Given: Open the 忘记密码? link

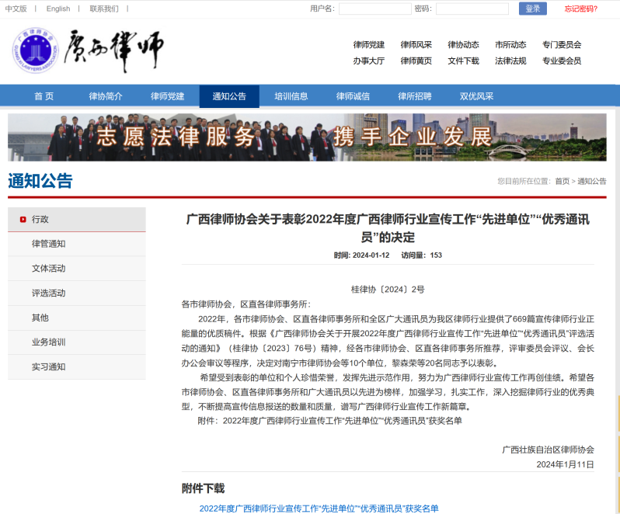Looking at the screenshot, I should click(580, 9).
